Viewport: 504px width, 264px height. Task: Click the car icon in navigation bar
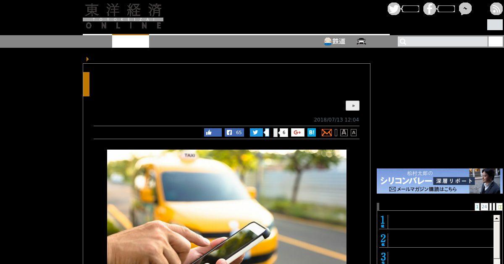[361, 41]
